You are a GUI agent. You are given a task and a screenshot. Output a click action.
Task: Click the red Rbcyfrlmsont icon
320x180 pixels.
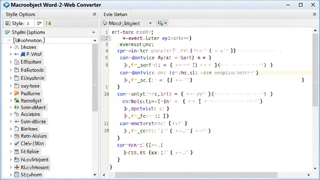click(x=17, y=167)
